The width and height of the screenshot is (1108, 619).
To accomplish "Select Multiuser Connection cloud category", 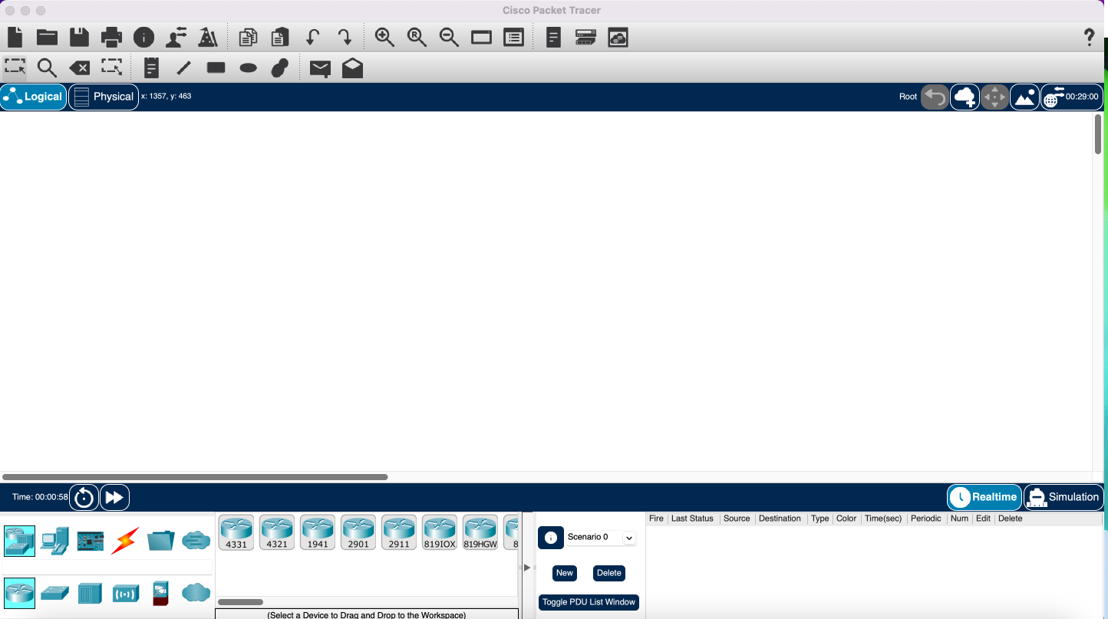I will tap(196, 541).
